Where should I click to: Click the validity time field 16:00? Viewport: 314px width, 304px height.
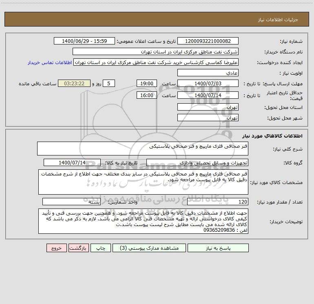146,95
